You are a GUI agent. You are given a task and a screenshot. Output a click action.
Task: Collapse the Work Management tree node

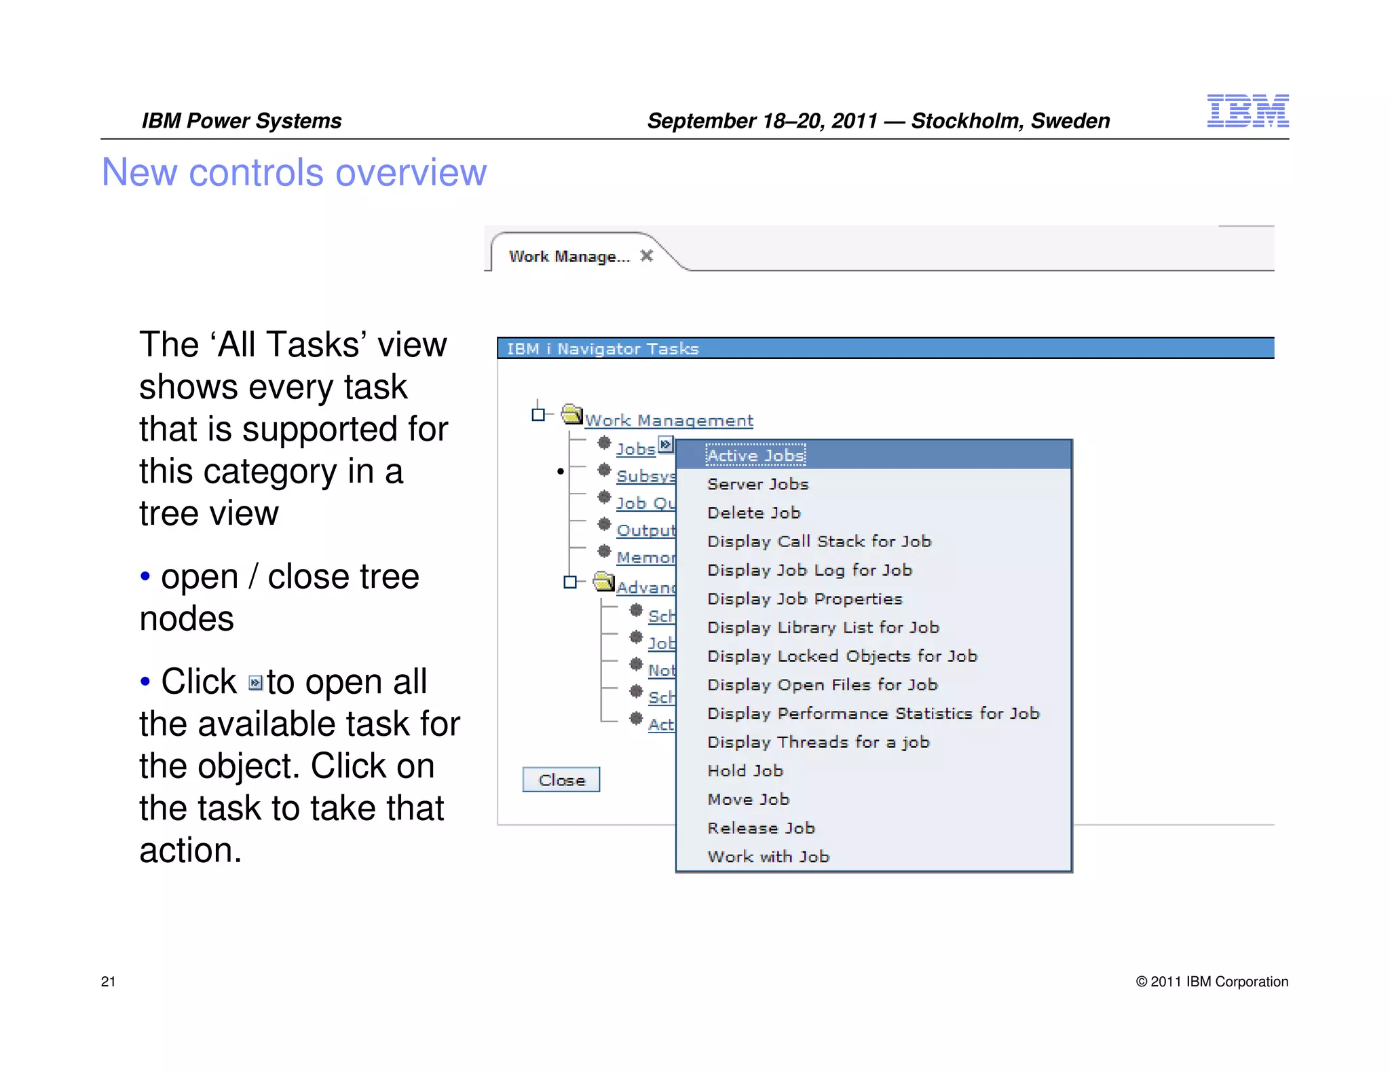pyautogui.click(x=538, y=414)
